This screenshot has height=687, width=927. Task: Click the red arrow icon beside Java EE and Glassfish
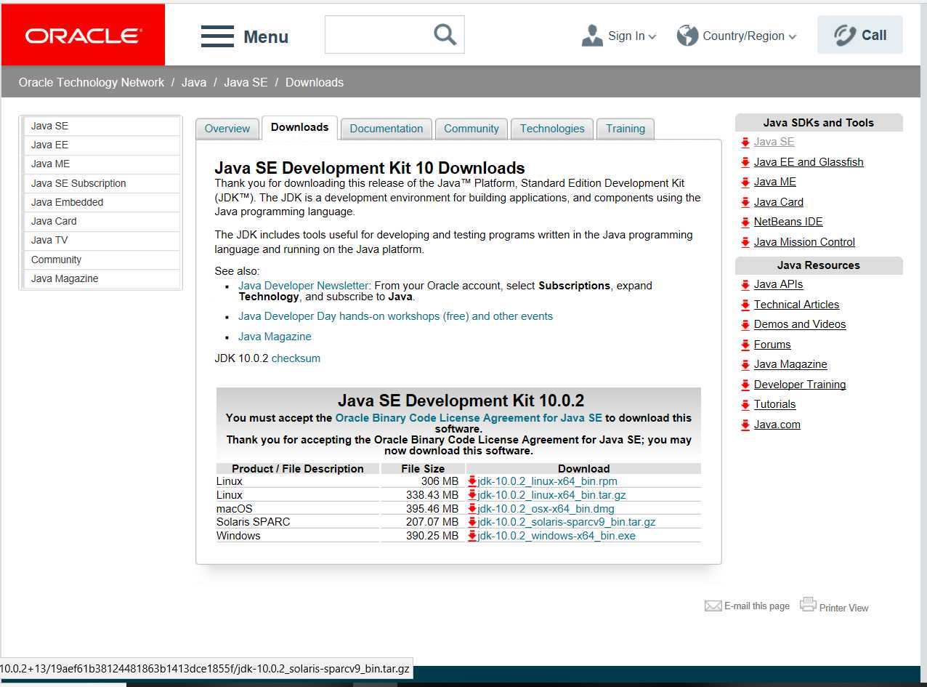745,162
